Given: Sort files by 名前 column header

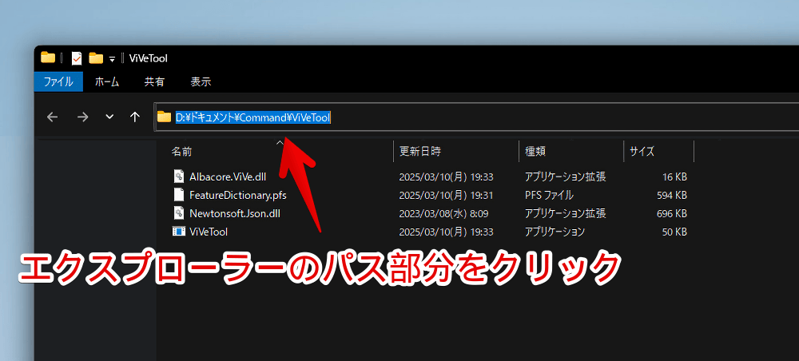Looking at the screenshot, I should pos(182,151).
